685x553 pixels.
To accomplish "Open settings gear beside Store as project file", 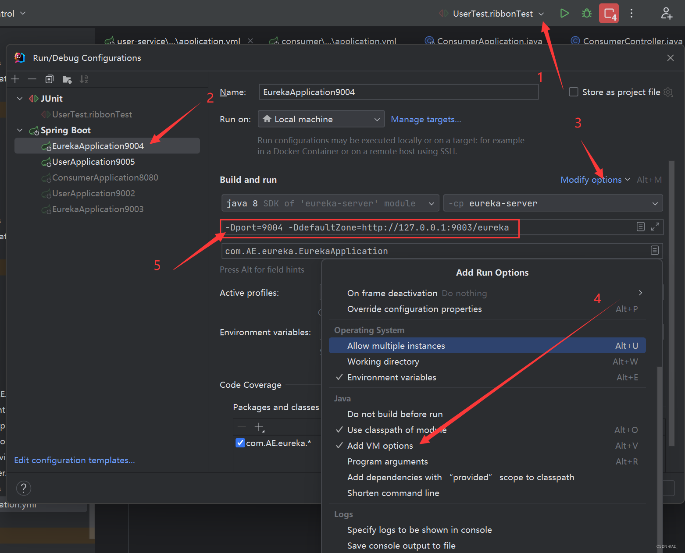I will pos(668,92).
